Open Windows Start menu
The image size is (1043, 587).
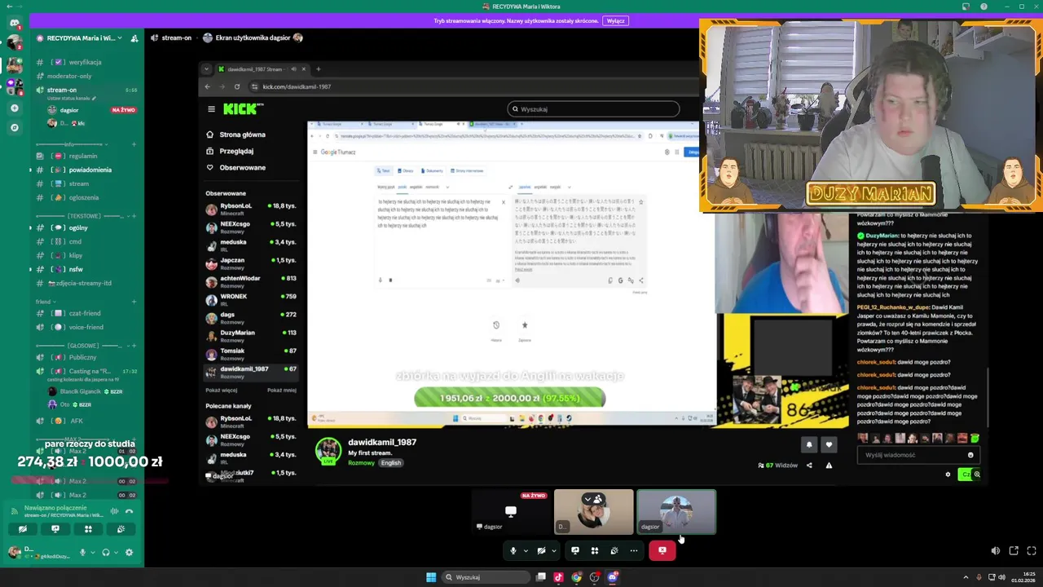tap(431, 577)
